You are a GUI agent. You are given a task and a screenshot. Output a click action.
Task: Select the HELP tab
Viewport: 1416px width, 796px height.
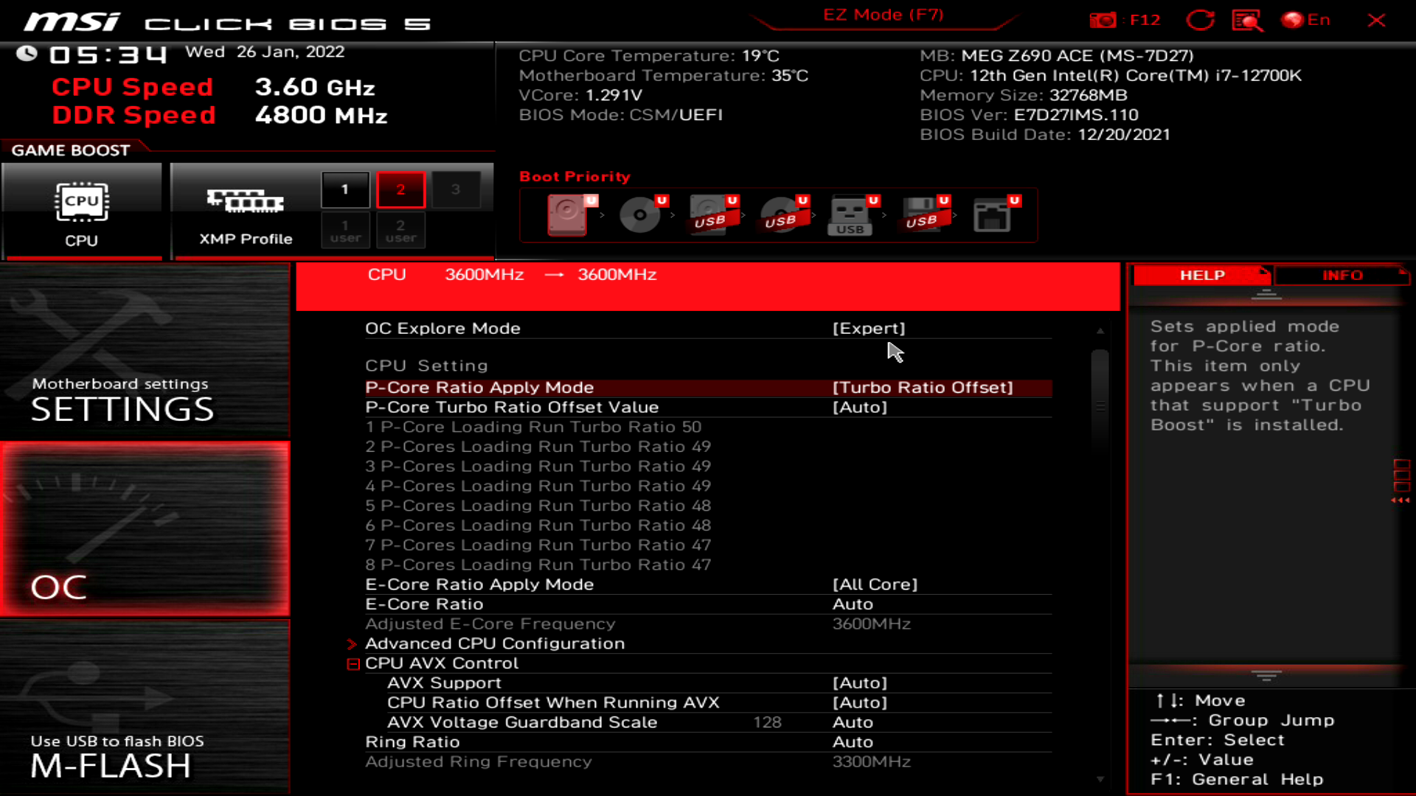click(1201, 275)
